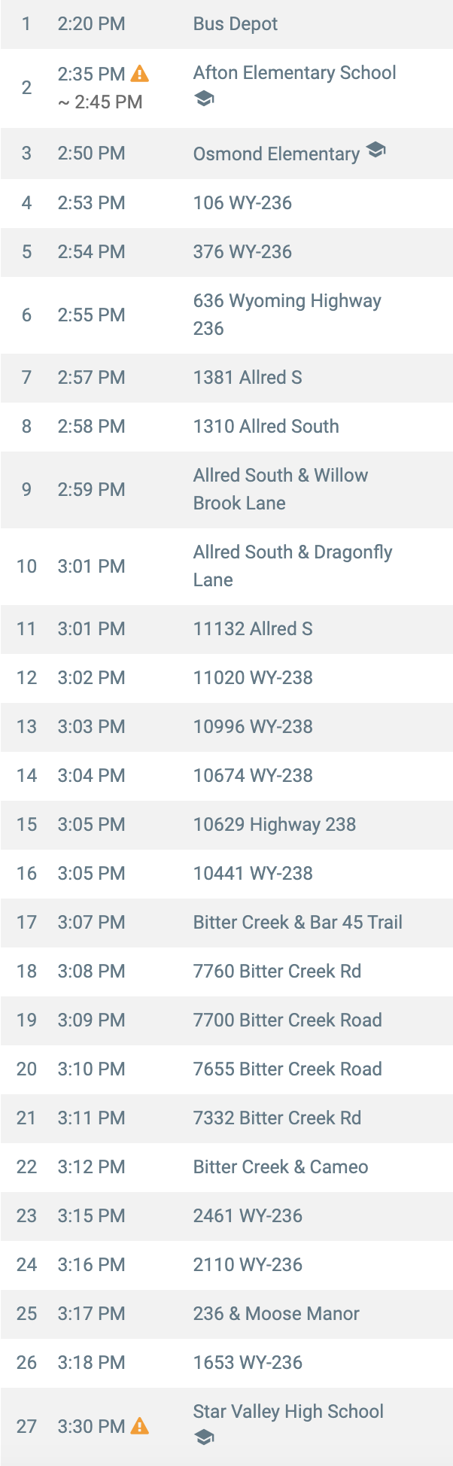The height and width of the screenshot is (1466, 453).
Task: Select the Bus Depot stop row
Action: tap(226, 24)
